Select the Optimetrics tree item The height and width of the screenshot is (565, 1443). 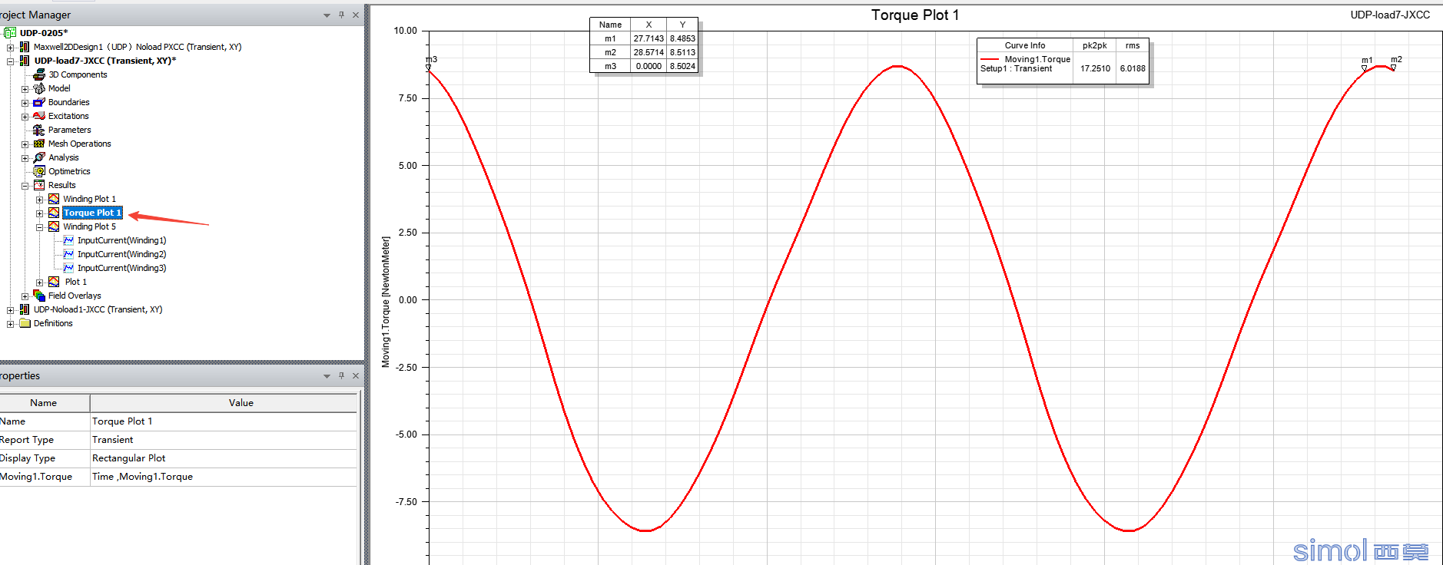[x=69, y=171]
